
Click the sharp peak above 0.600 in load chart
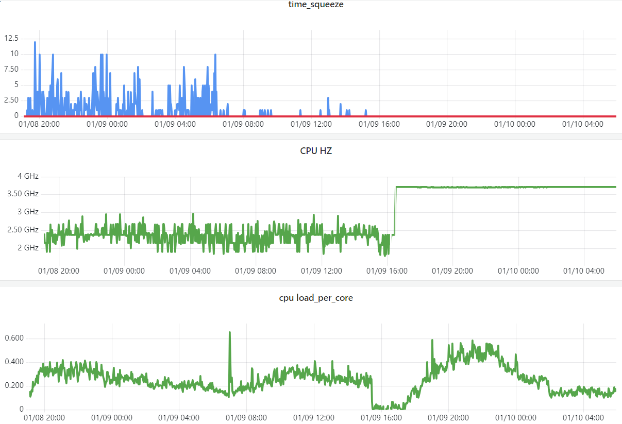pos(230,334)
